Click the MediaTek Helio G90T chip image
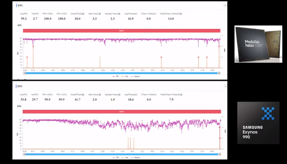Screen dimensions: 287x164 tap(258, 44)
